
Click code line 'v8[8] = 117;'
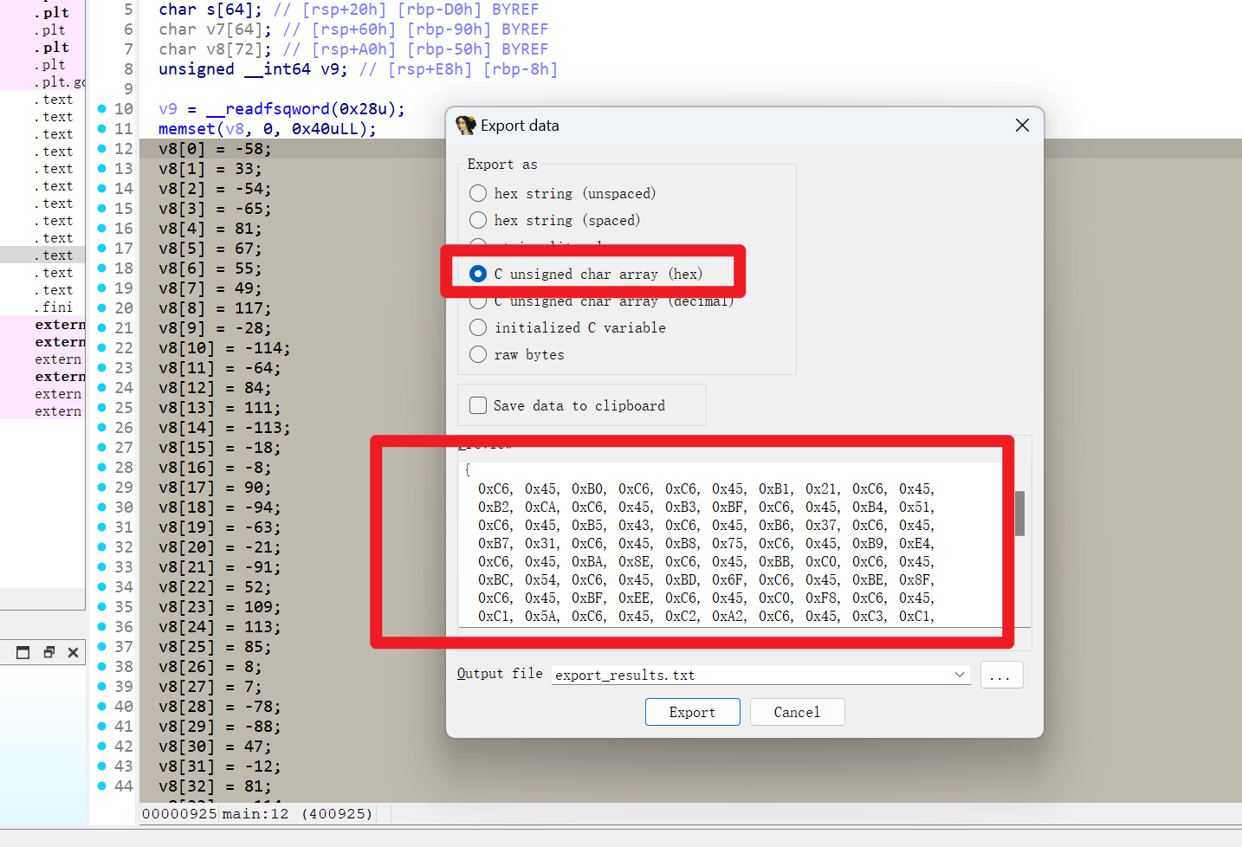tap(215, 307)
